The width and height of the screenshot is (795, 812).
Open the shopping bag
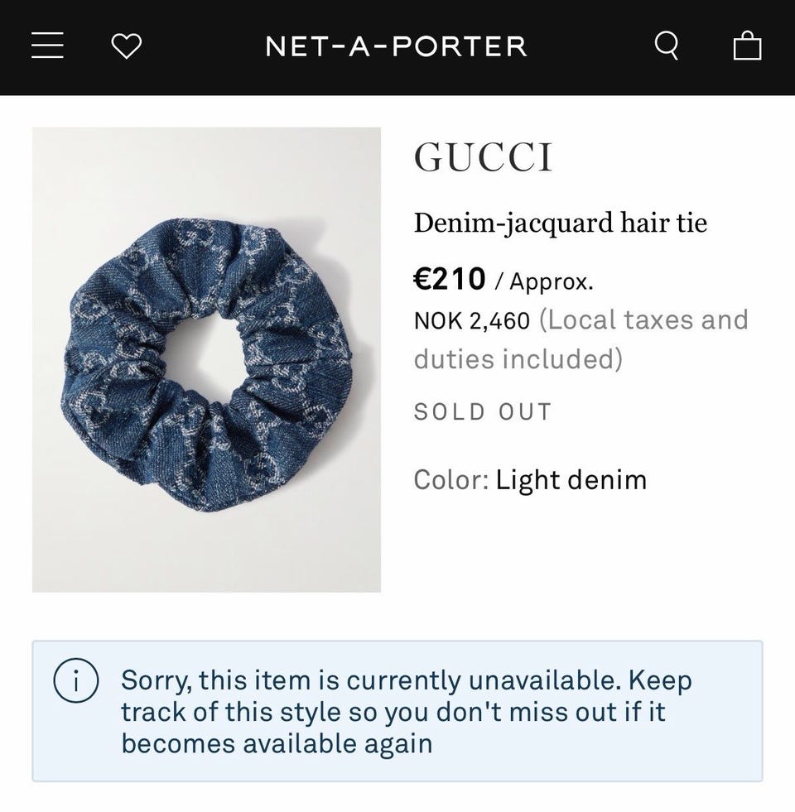tap(747, 45)
